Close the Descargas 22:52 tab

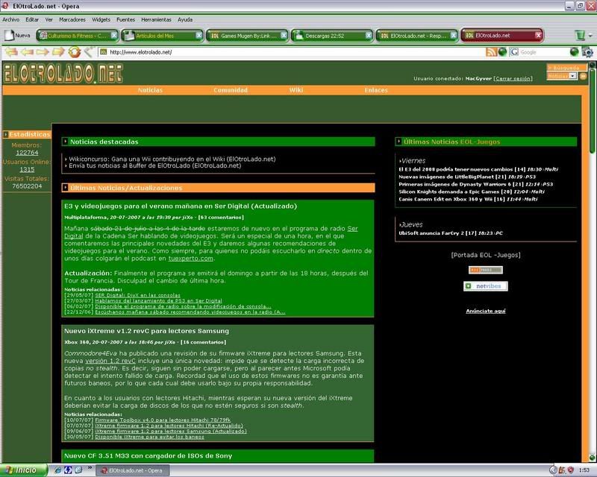pos(369,35)
